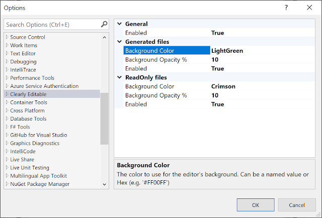Click Generated files opacity value 10
The image size is (322, 218).
(215, 60)
